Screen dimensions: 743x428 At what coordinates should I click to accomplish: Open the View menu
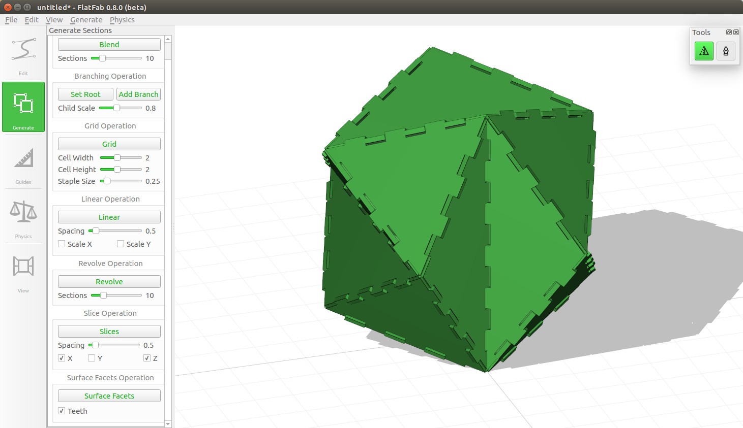pyautogui.click(x=54, y=20)
